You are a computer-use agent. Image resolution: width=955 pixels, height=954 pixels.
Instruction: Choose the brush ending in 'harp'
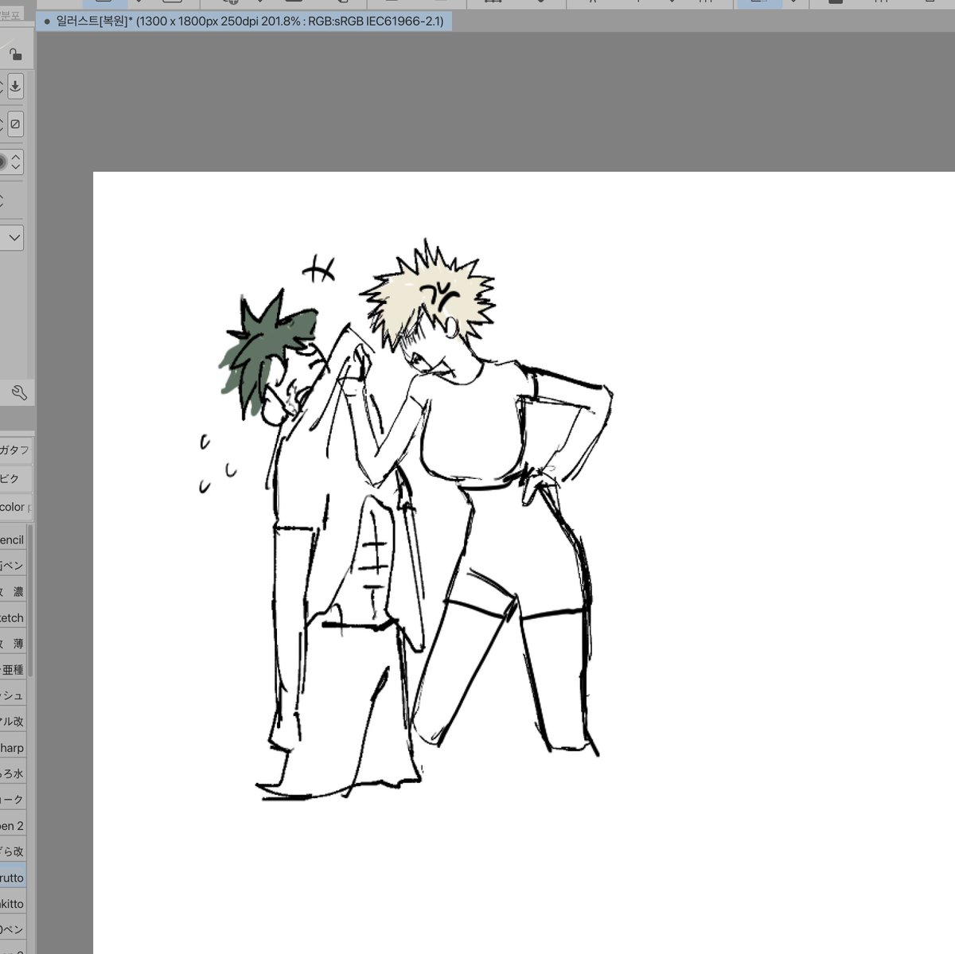click(13, 747)
